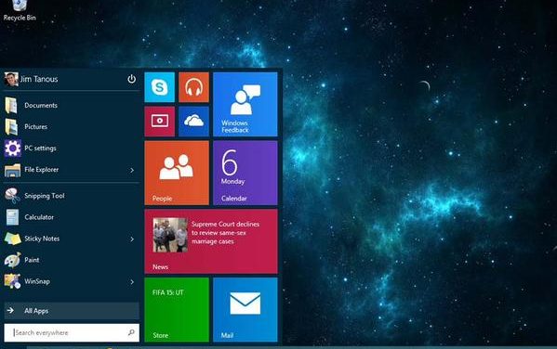Click the Jim Tanous user name
The image size is (557, 349).
pos(39,79)
